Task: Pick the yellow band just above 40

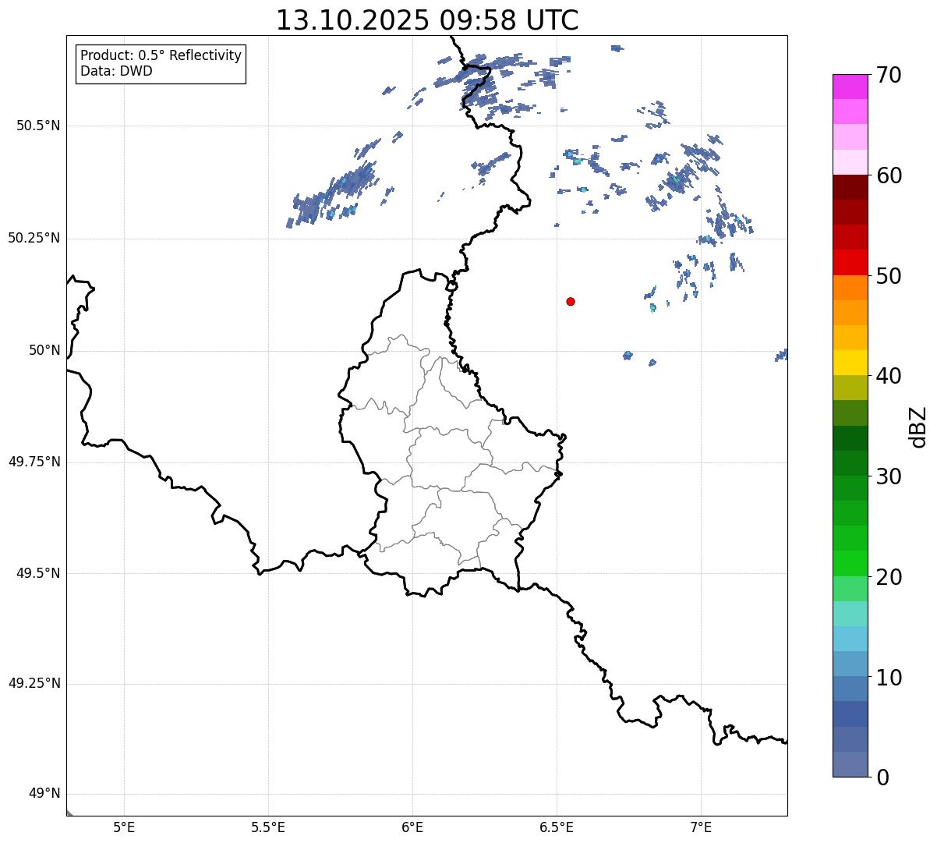Action: [x=850, y=363]
